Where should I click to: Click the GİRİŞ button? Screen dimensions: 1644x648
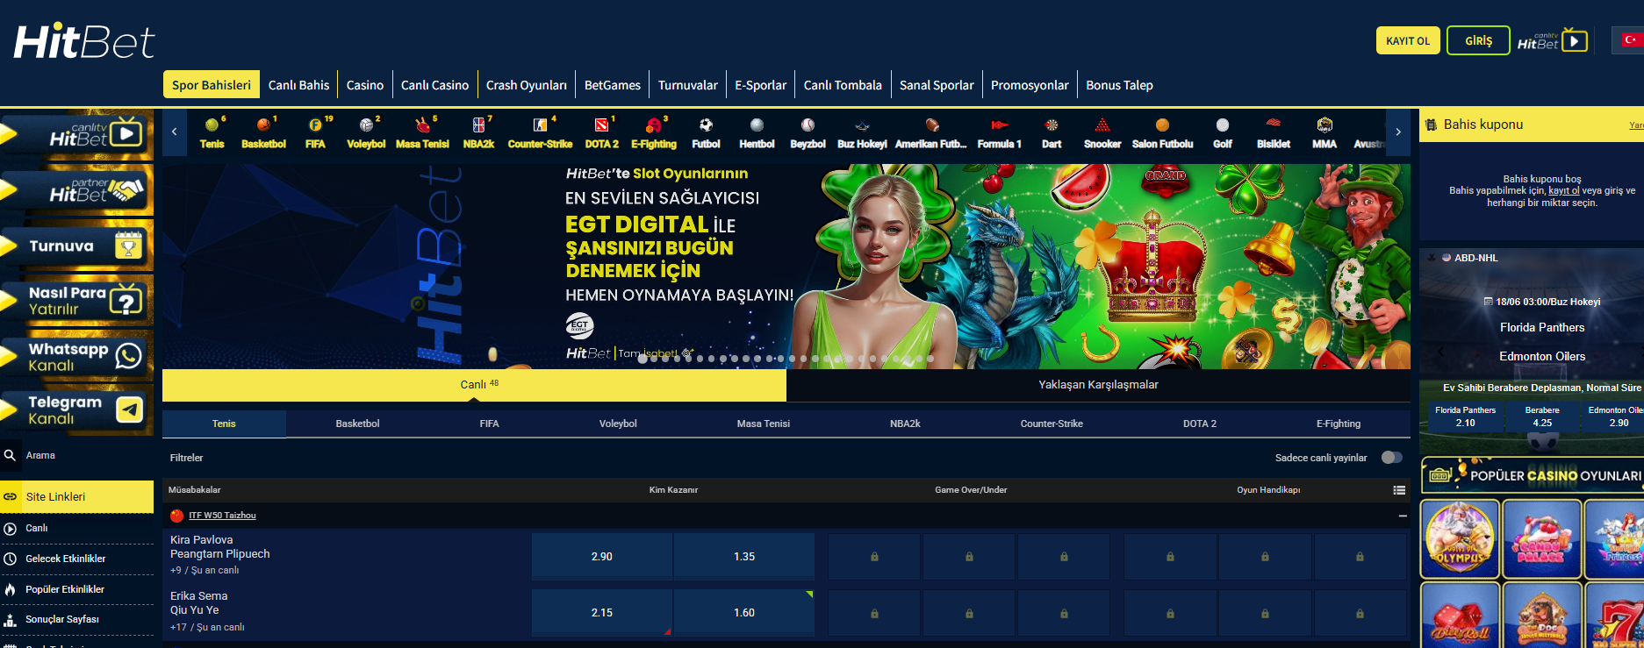click(1479, 40)
